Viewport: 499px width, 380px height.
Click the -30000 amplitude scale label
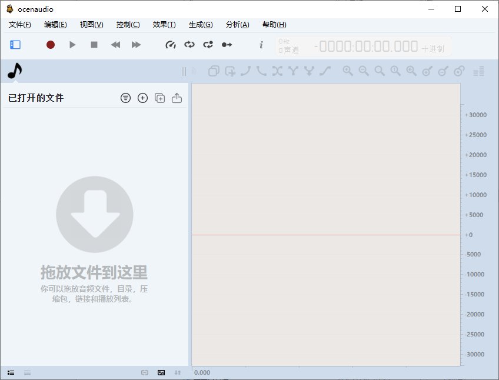[474, 354]
